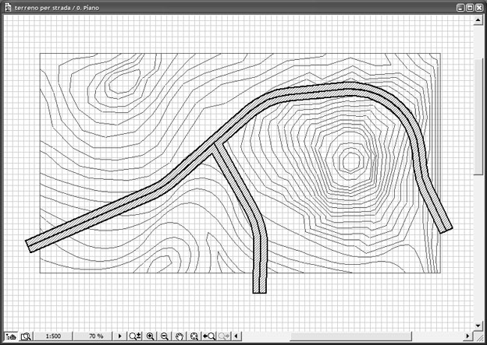Minimize the terreno per strada window
The image size is (487, 345).
click(x=461, y=6)
